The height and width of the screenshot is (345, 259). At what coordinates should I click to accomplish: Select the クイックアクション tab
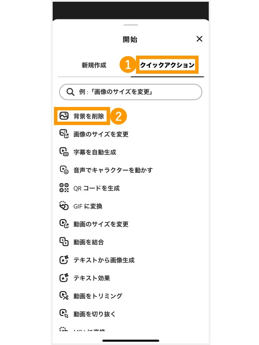coord(167,66)
